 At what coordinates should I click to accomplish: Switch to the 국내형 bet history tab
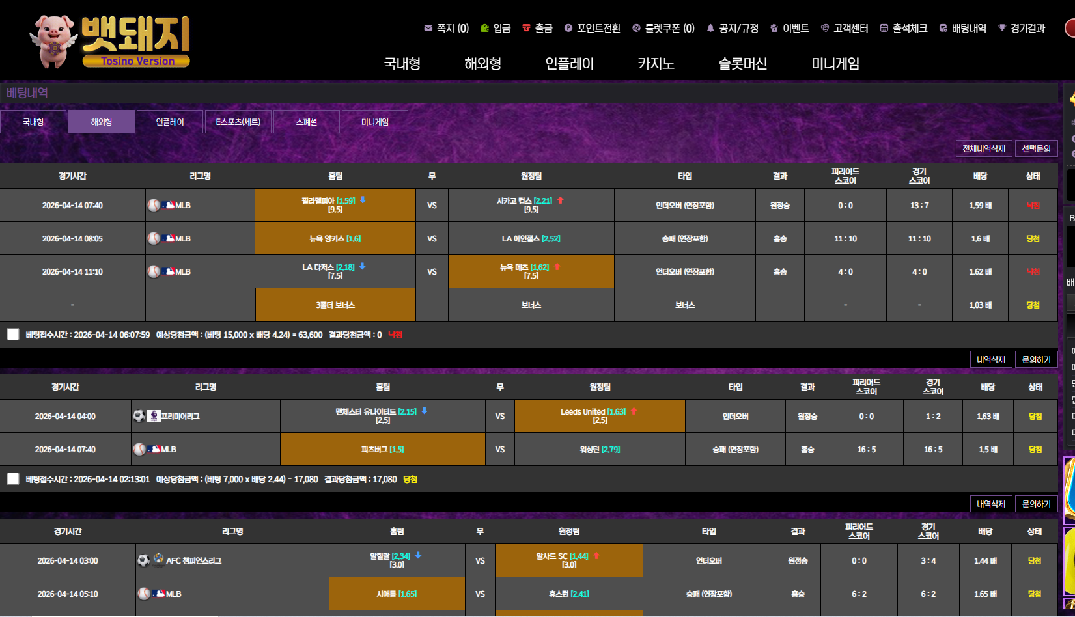33,122
